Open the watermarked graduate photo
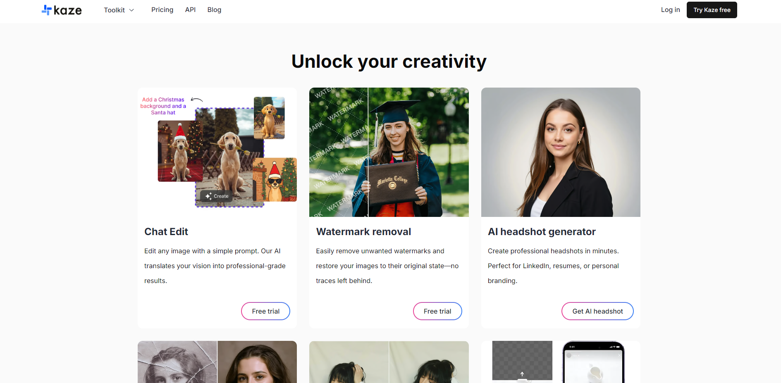781x383 pixels. (389, 152)
